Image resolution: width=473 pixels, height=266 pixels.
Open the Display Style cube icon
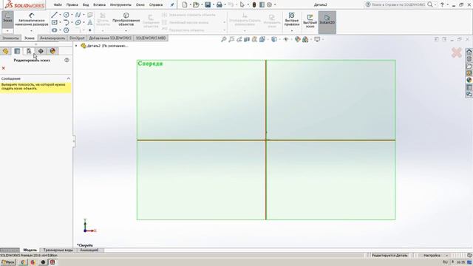274,39
